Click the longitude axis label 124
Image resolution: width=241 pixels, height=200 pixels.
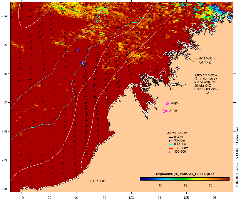click(x=159, y=198)
